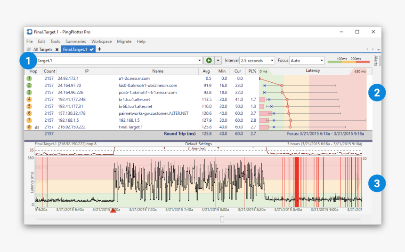
Task: Select hop 5 number icon
Action: (x=29, y=106)
